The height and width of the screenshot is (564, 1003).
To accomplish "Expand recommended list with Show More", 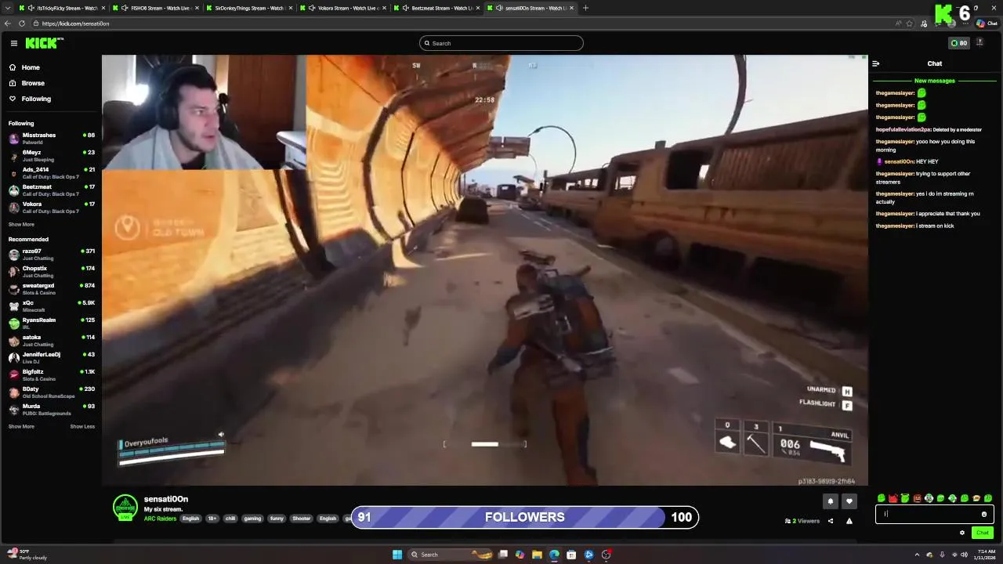I will 21,427.
